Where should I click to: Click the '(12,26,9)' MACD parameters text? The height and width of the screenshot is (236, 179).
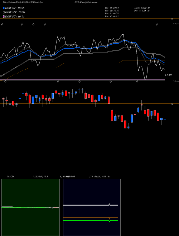[x=38, y=177]
